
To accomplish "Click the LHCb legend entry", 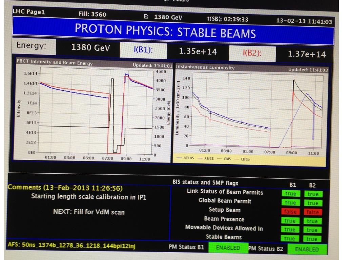I will [x=242, y=159].
